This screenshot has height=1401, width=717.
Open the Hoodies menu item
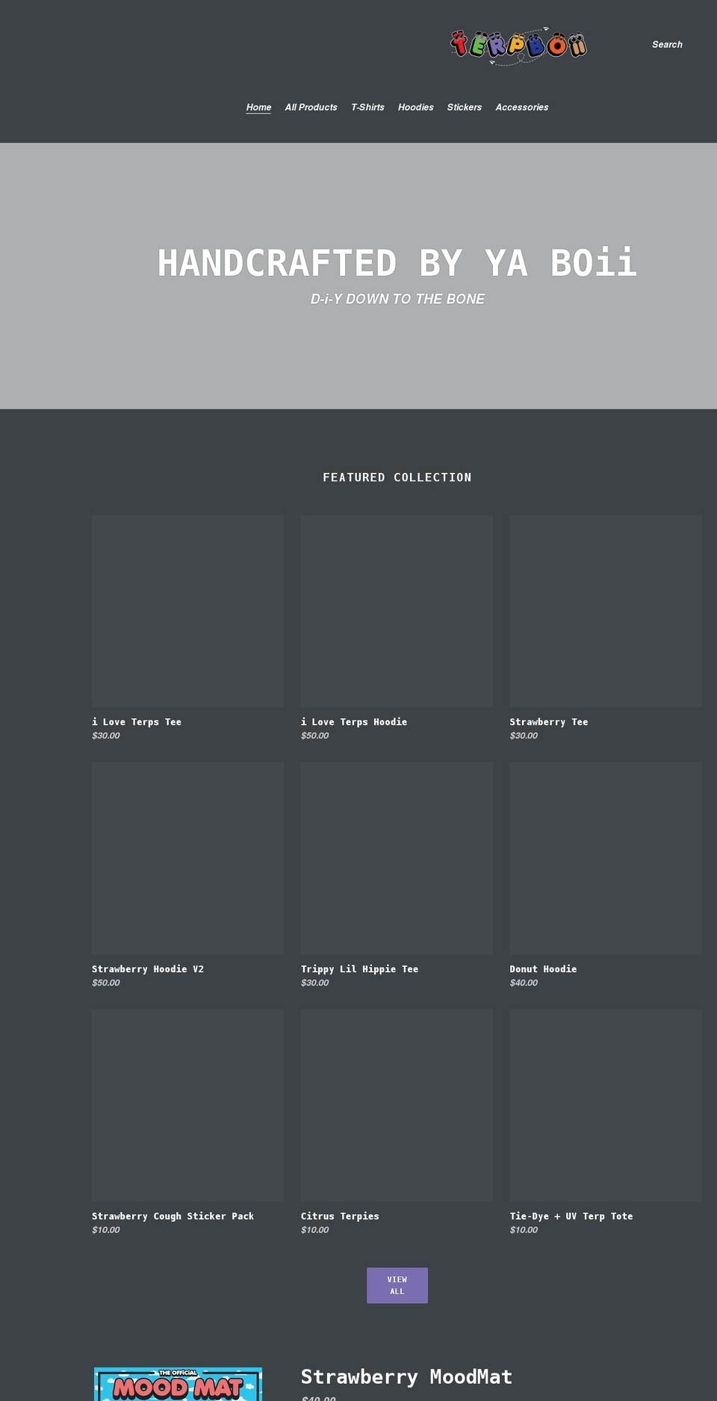click(x=415, y=108)
